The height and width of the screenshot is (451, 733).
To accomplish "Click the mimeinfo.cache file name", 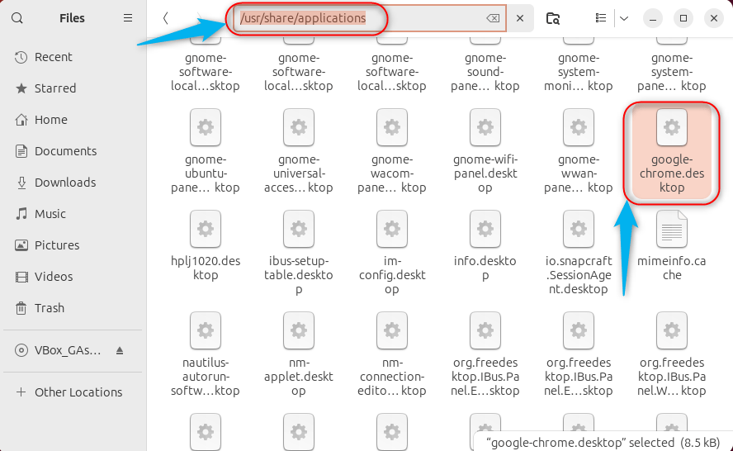I will tap(672, 268).
